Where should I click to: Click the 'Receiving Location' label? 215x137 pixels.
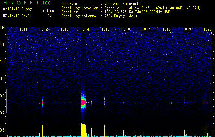[x=80, y=8]
